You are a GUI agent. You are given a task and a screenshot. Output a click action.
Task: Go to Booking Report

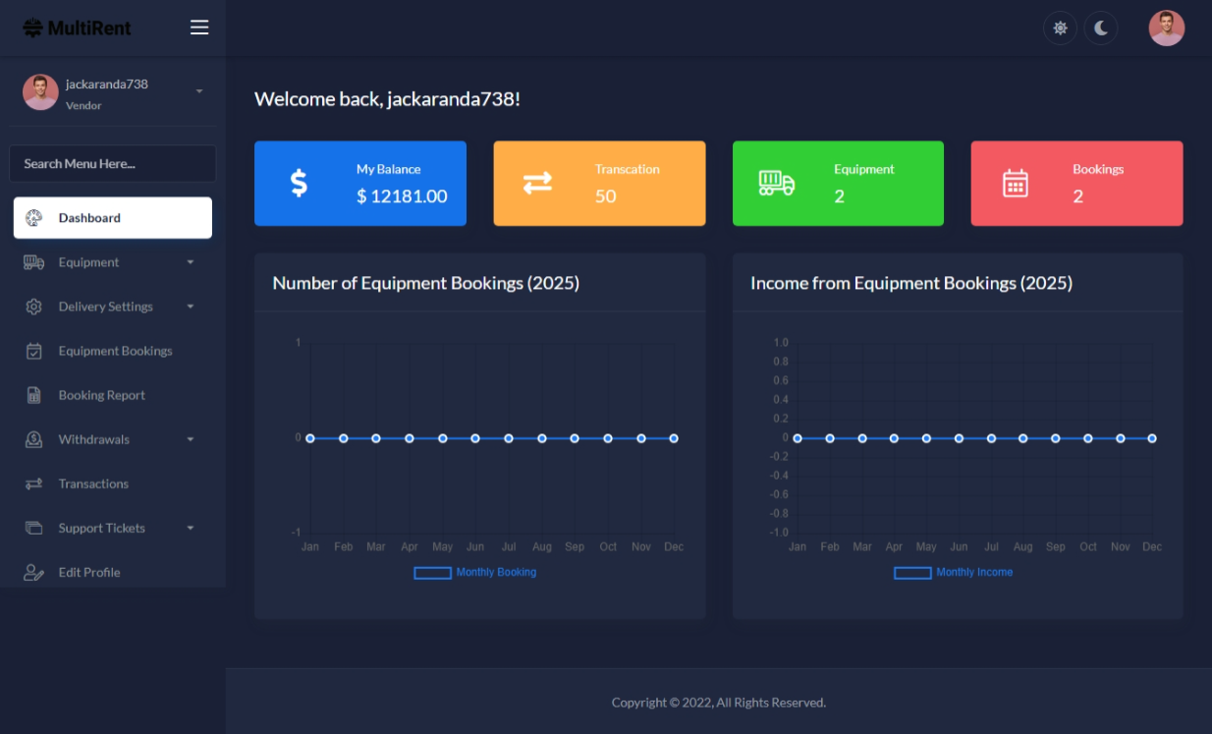point(101,395)
